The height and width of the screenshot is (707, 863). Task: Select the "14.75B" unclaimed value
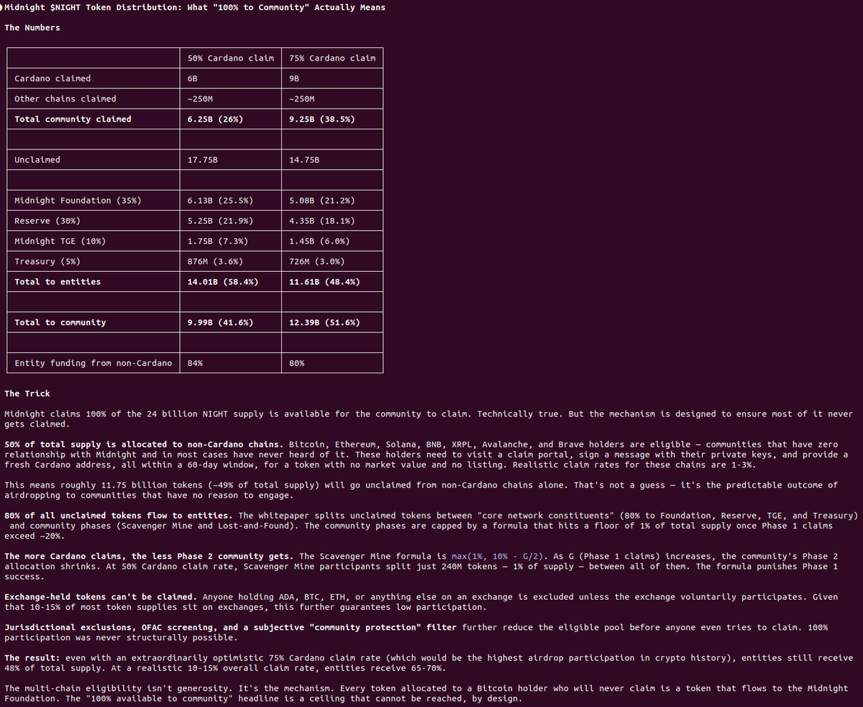[304, 160]
